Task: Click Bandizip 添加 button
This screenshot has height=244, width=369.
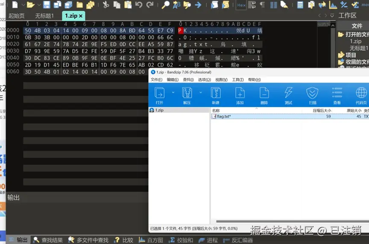Action: tap(240, 95)
